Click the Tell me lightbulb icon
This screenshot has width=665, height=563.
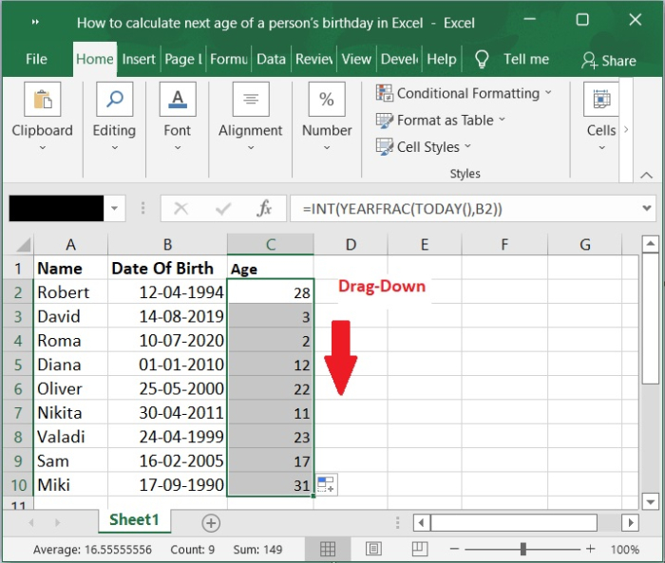point(482,60)
